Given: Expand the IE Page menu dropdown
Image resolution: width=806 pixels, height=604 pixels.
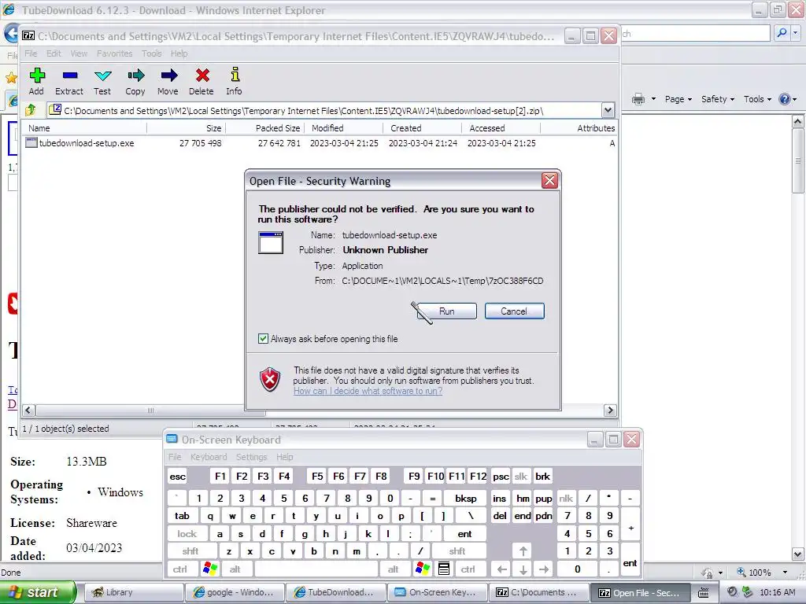Looking at the screenshot, I should tap(678, 99).
